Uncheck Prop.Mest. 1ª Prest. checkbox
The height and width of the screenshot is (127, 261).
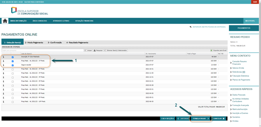point(13,61)
